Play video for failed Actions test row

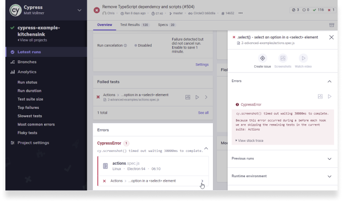[197, 97]
